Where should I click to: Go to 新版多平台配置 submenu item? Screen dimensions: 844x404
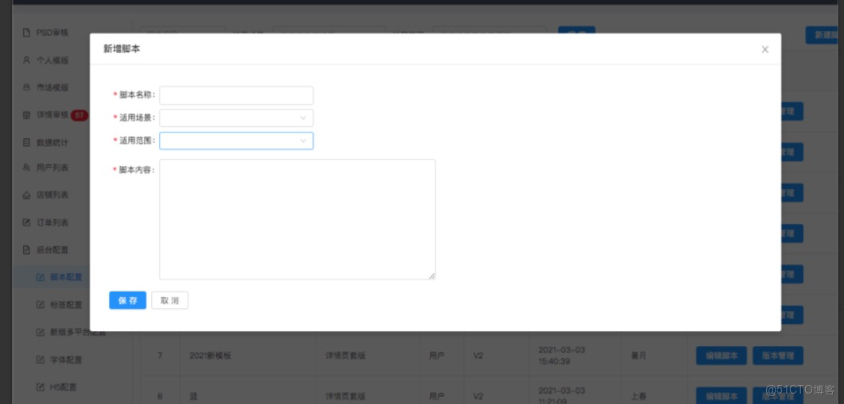[78, 332]
